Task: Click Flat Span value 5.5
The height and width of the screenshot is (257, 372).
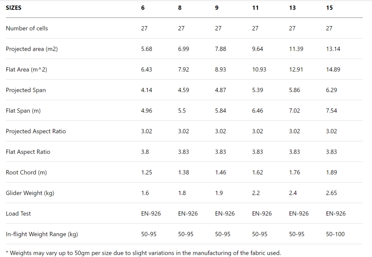Action: coord(182,111)
